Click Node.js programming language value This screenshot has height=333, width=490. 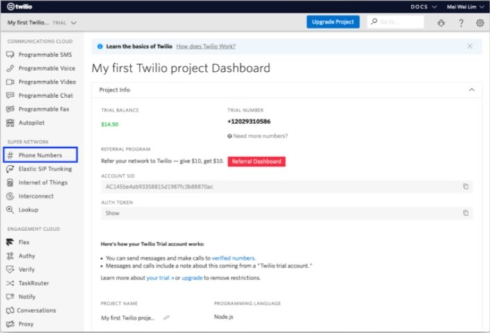pos(223,317)
